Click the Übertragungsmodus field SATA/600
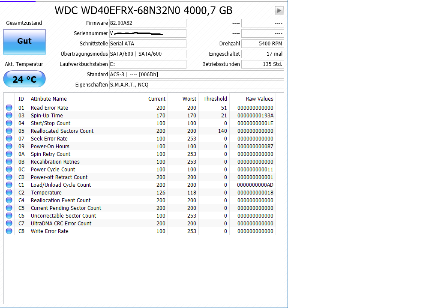This screenshot has height=308, width=432. [x=148, y=54]
